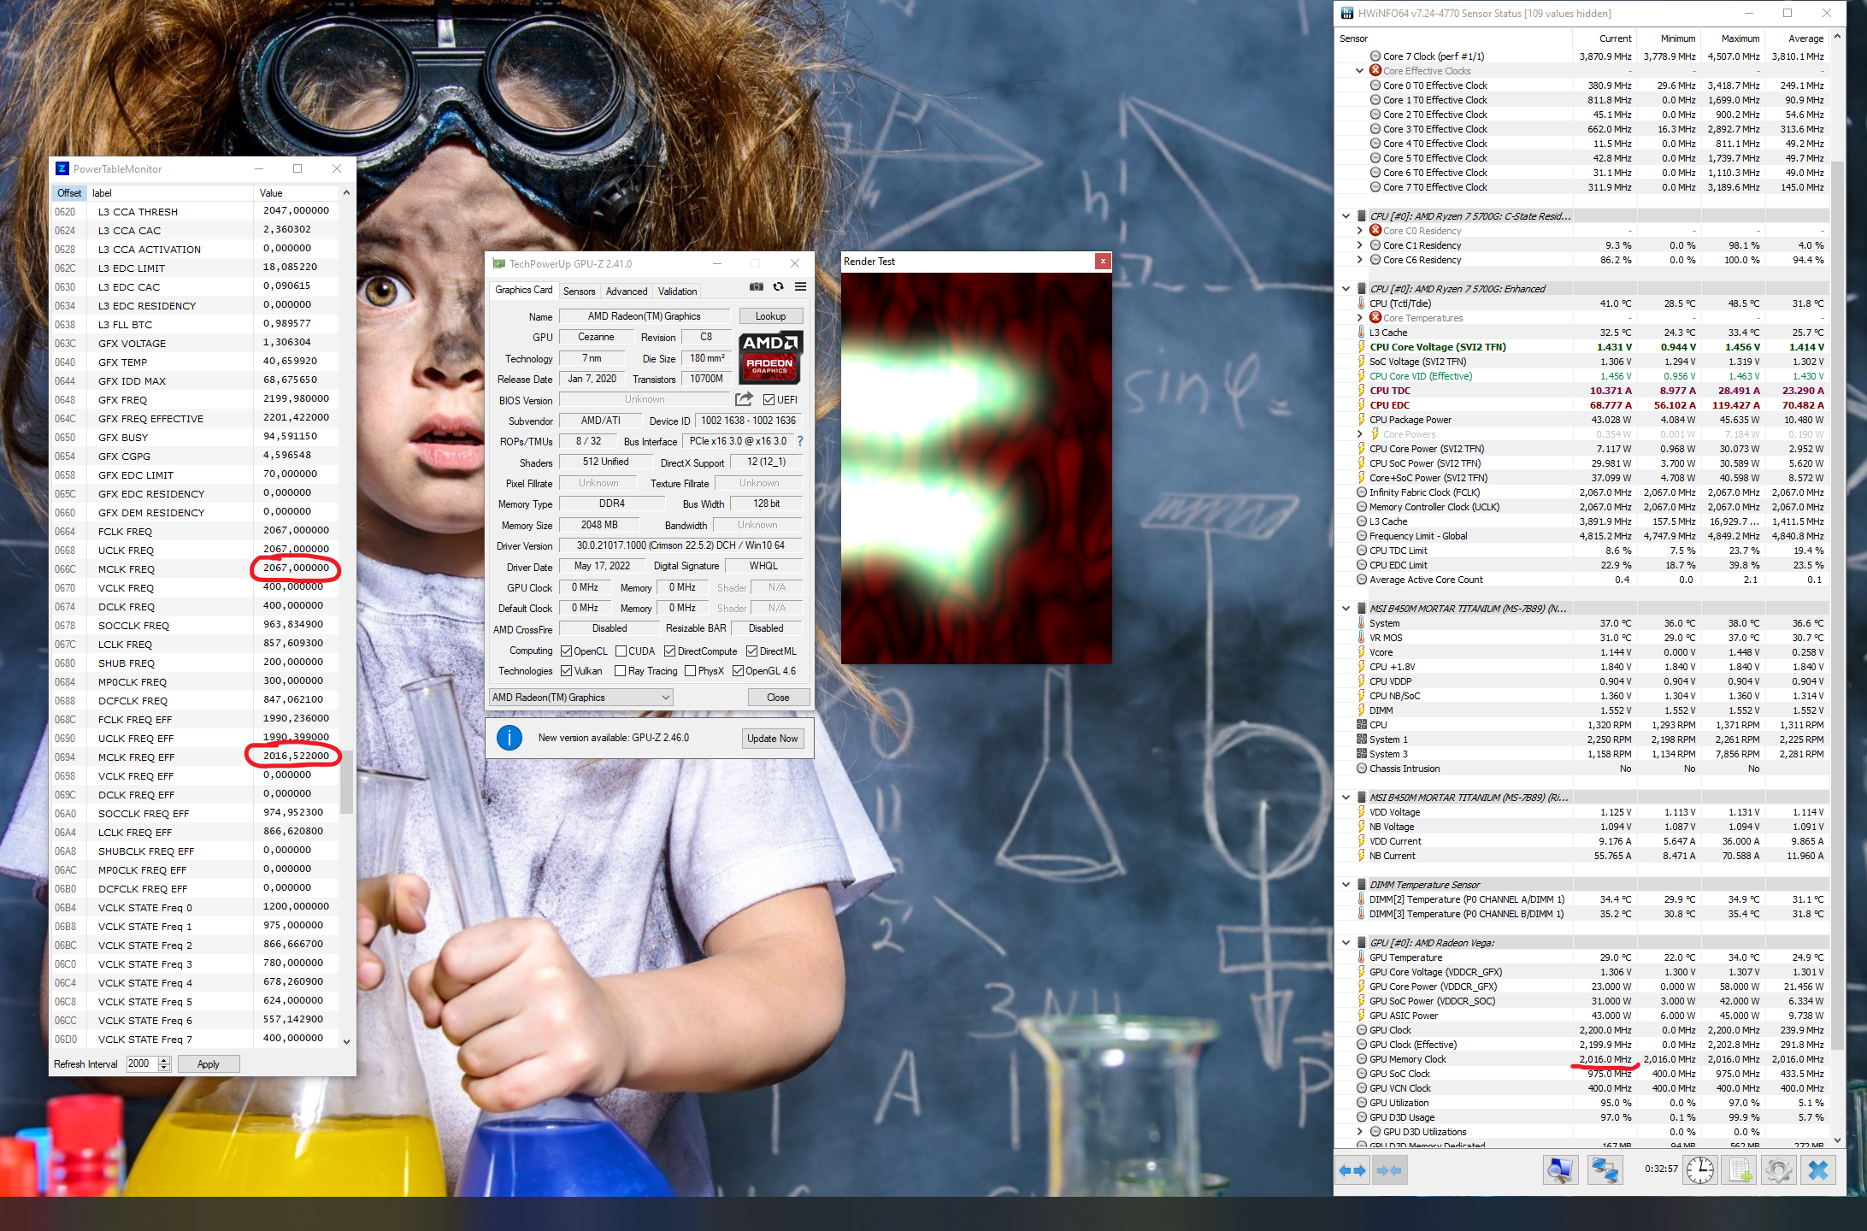Screen dimensions: 1867x1231
Task: Toggle the Ray Tracing checkbox
Action: click(x=621, y=671)
